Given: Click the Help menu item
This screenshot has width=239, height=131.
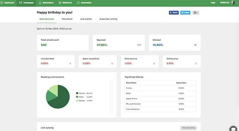Looking at the screenshot, I should click(x=213, y=3).
